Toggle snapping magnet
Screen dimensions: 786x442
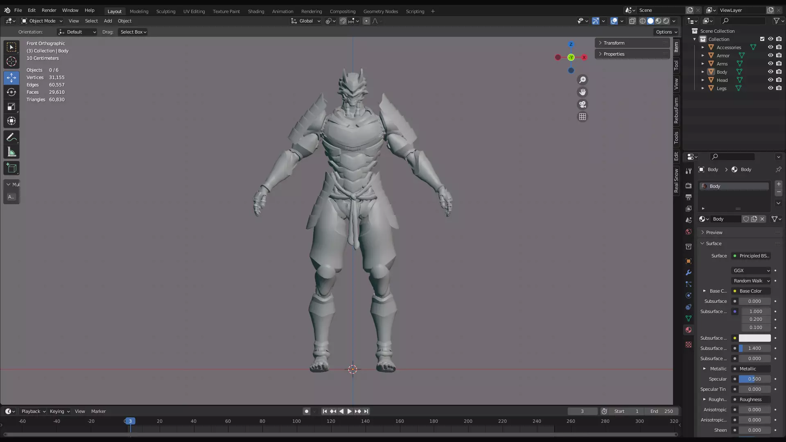click(x=343, y=21)
